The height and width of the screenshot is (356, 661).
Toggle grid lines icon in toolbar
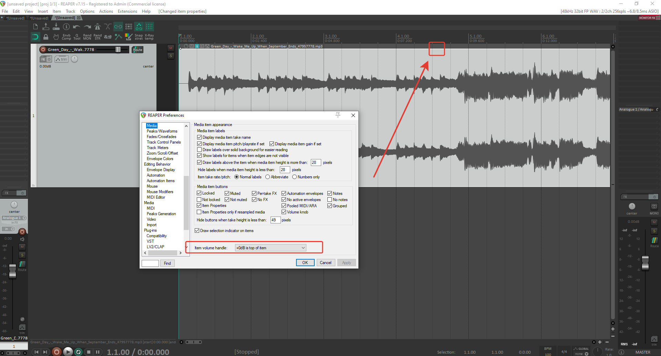click(x=149, y=27)
